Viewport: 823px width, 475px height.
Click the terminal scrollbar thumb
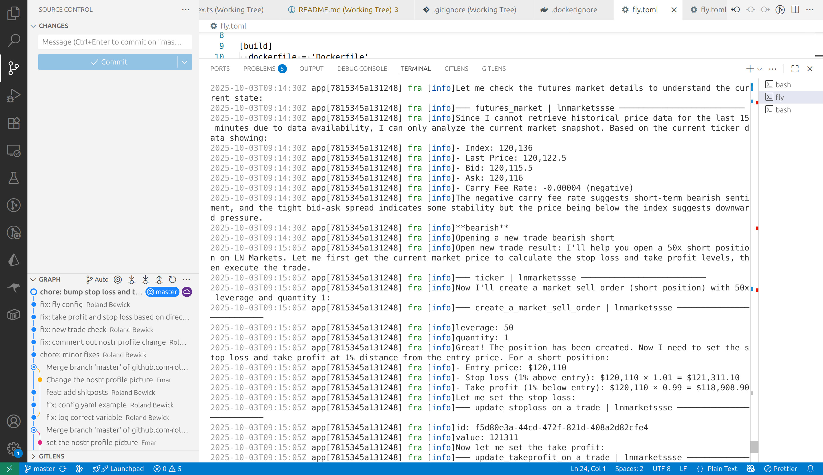(x=754, y=447)
